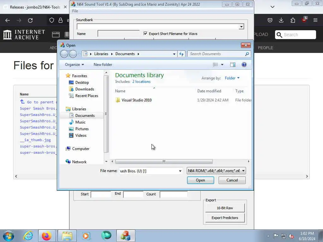
Task: Click the Open button
Action: tap(200, 180)
